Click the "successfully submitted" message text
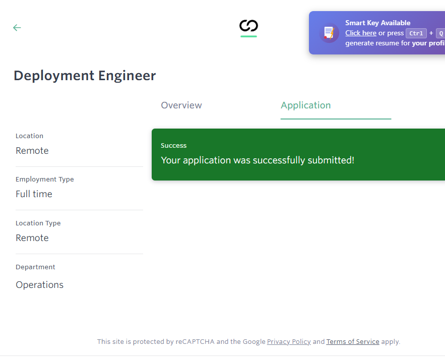Screen dimensions: 445x357 coord(258,160)
